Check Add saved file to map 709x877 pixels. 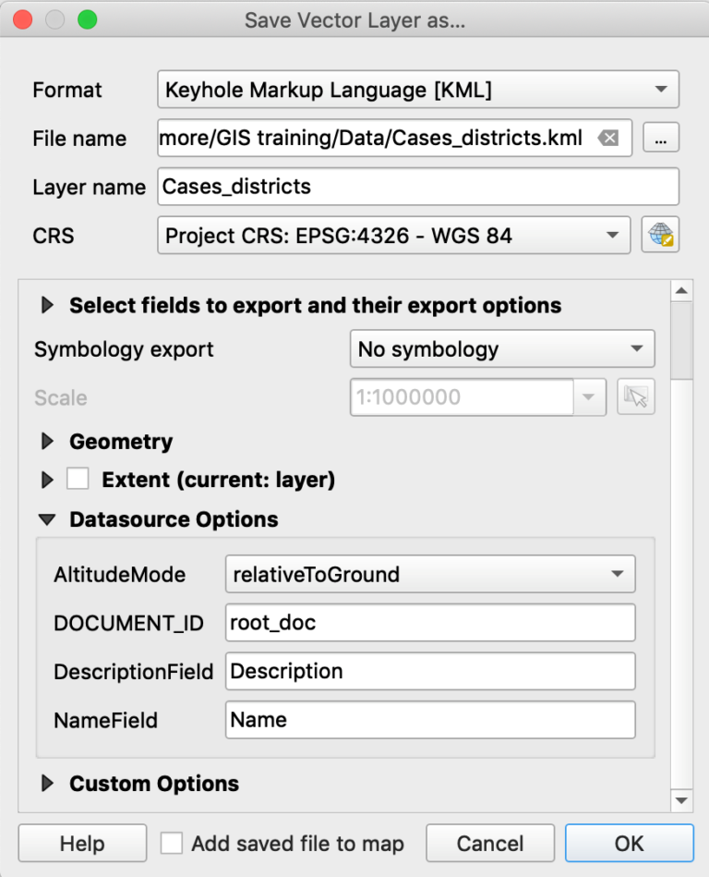pos(171,843)
